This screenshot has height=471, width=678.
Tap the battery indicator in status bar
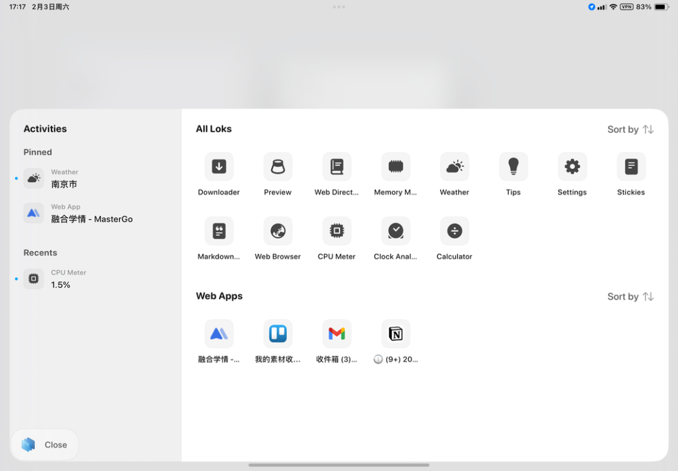click(x=662, y=7)
